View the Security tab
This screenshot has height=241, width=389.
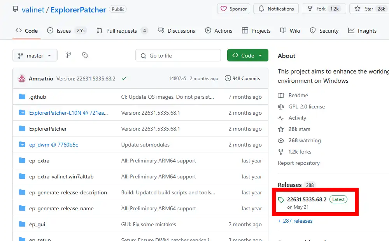coord(324,31)
